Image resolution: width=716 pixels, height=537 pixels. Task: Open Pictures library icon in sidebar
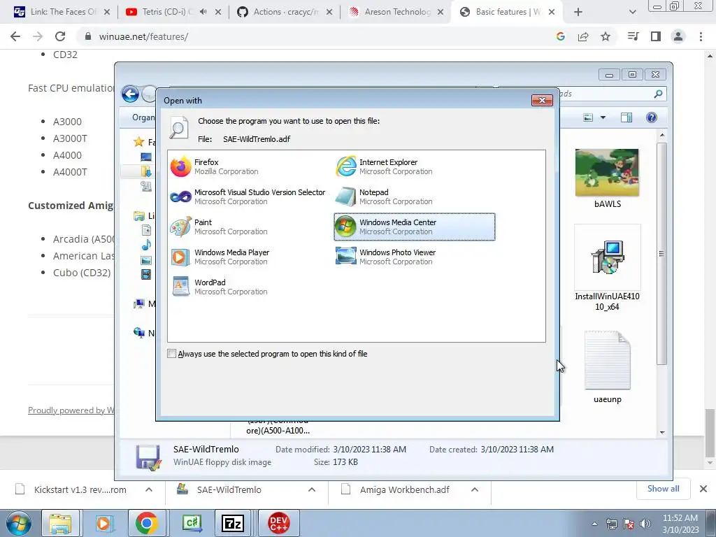click(146, 260)
